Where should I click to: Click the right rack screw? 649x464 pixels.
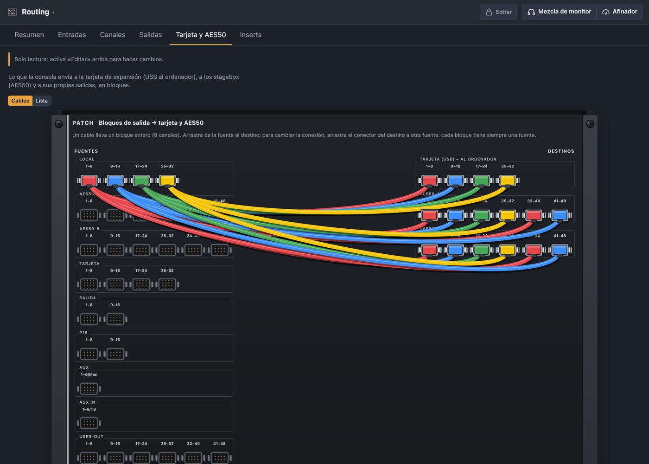590,124
